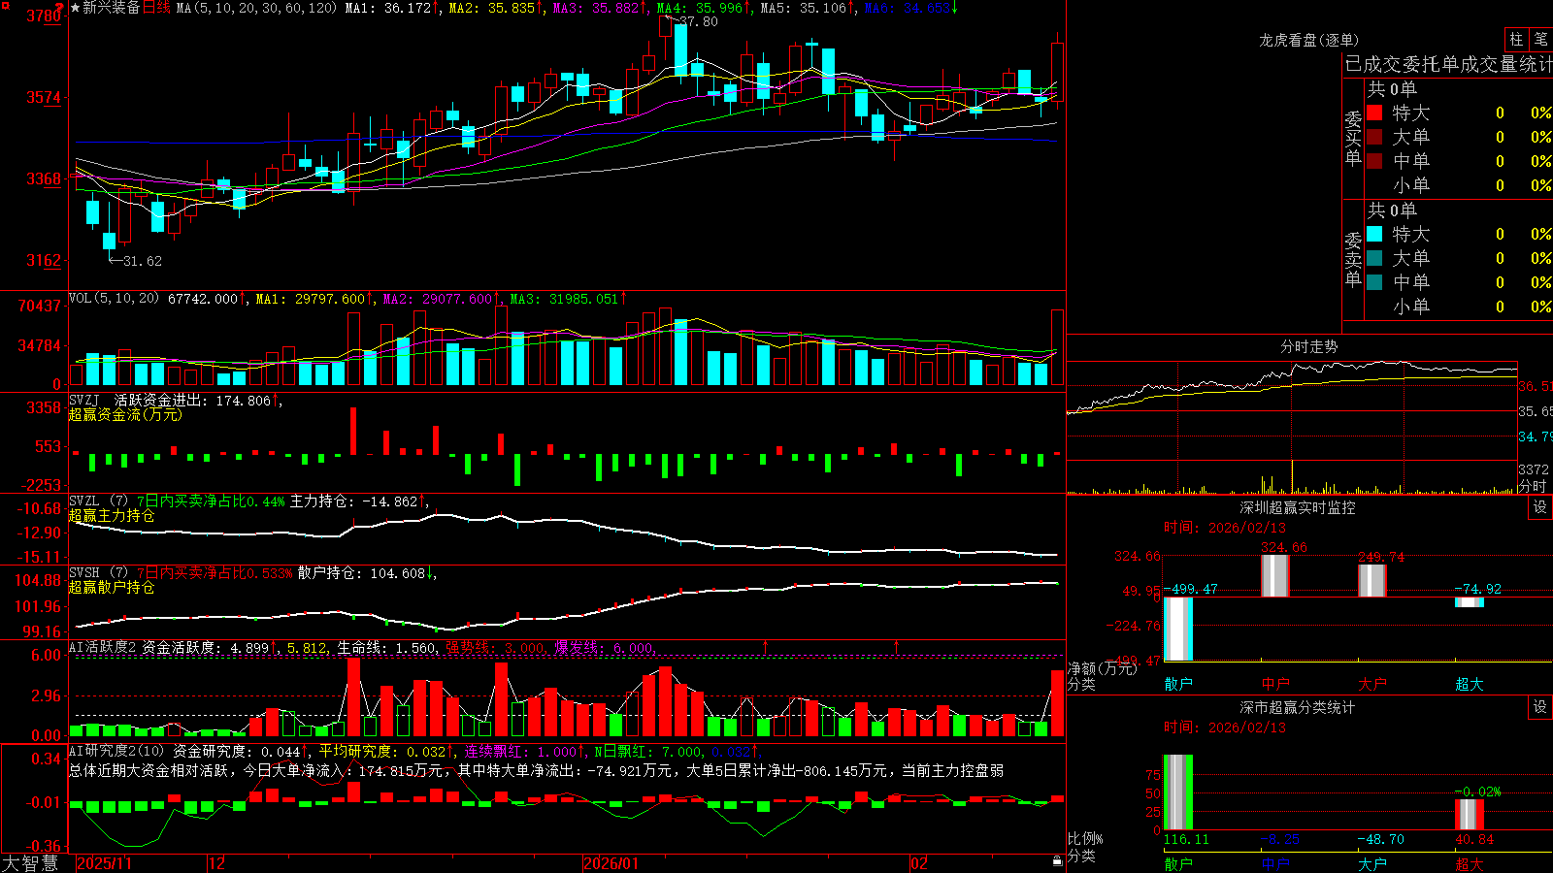Select the SVSH 散户持仓 indicator label
Viewport: 1553px width, 873px height.
click(x=252, y=573)
